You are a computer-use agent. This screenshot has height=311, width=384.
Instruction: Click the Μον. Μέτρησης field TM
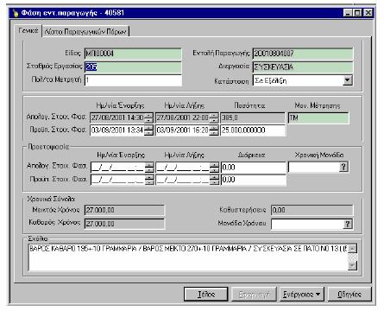pyautogui.click(x=318, y=117)
